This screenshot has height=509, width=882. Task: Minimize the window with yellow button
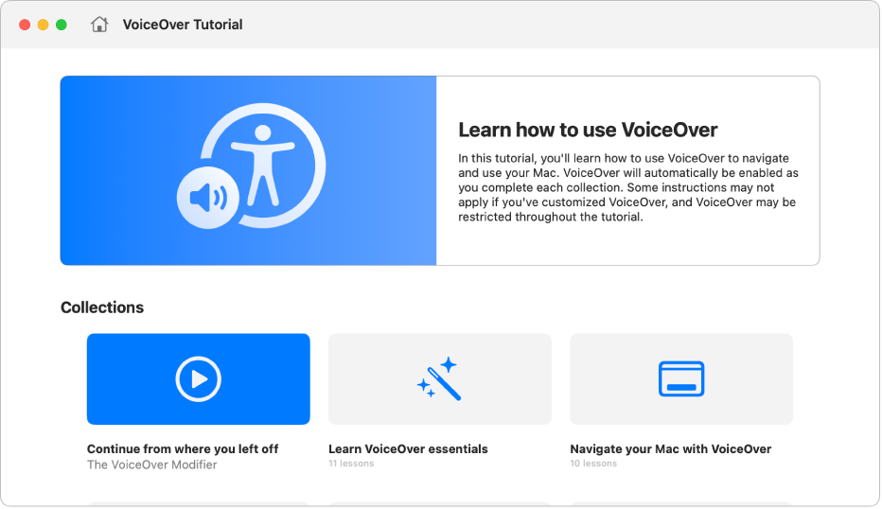pos(43,25)
